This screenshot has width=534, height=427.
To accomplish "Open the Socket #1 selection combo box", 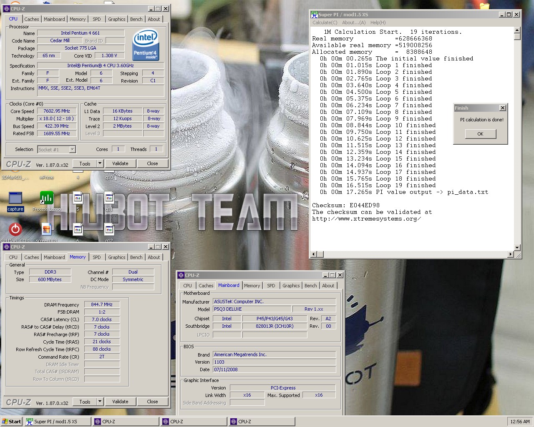I will [x=56, y=149].
